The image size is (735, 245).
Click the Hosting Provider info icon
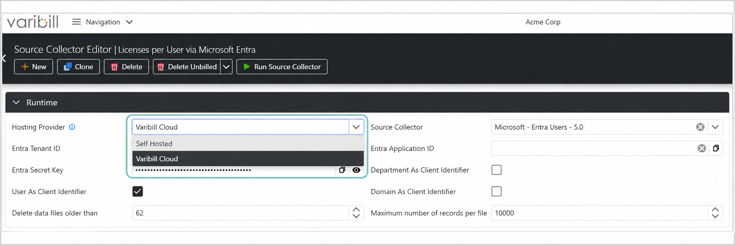[x=72, y=127]
